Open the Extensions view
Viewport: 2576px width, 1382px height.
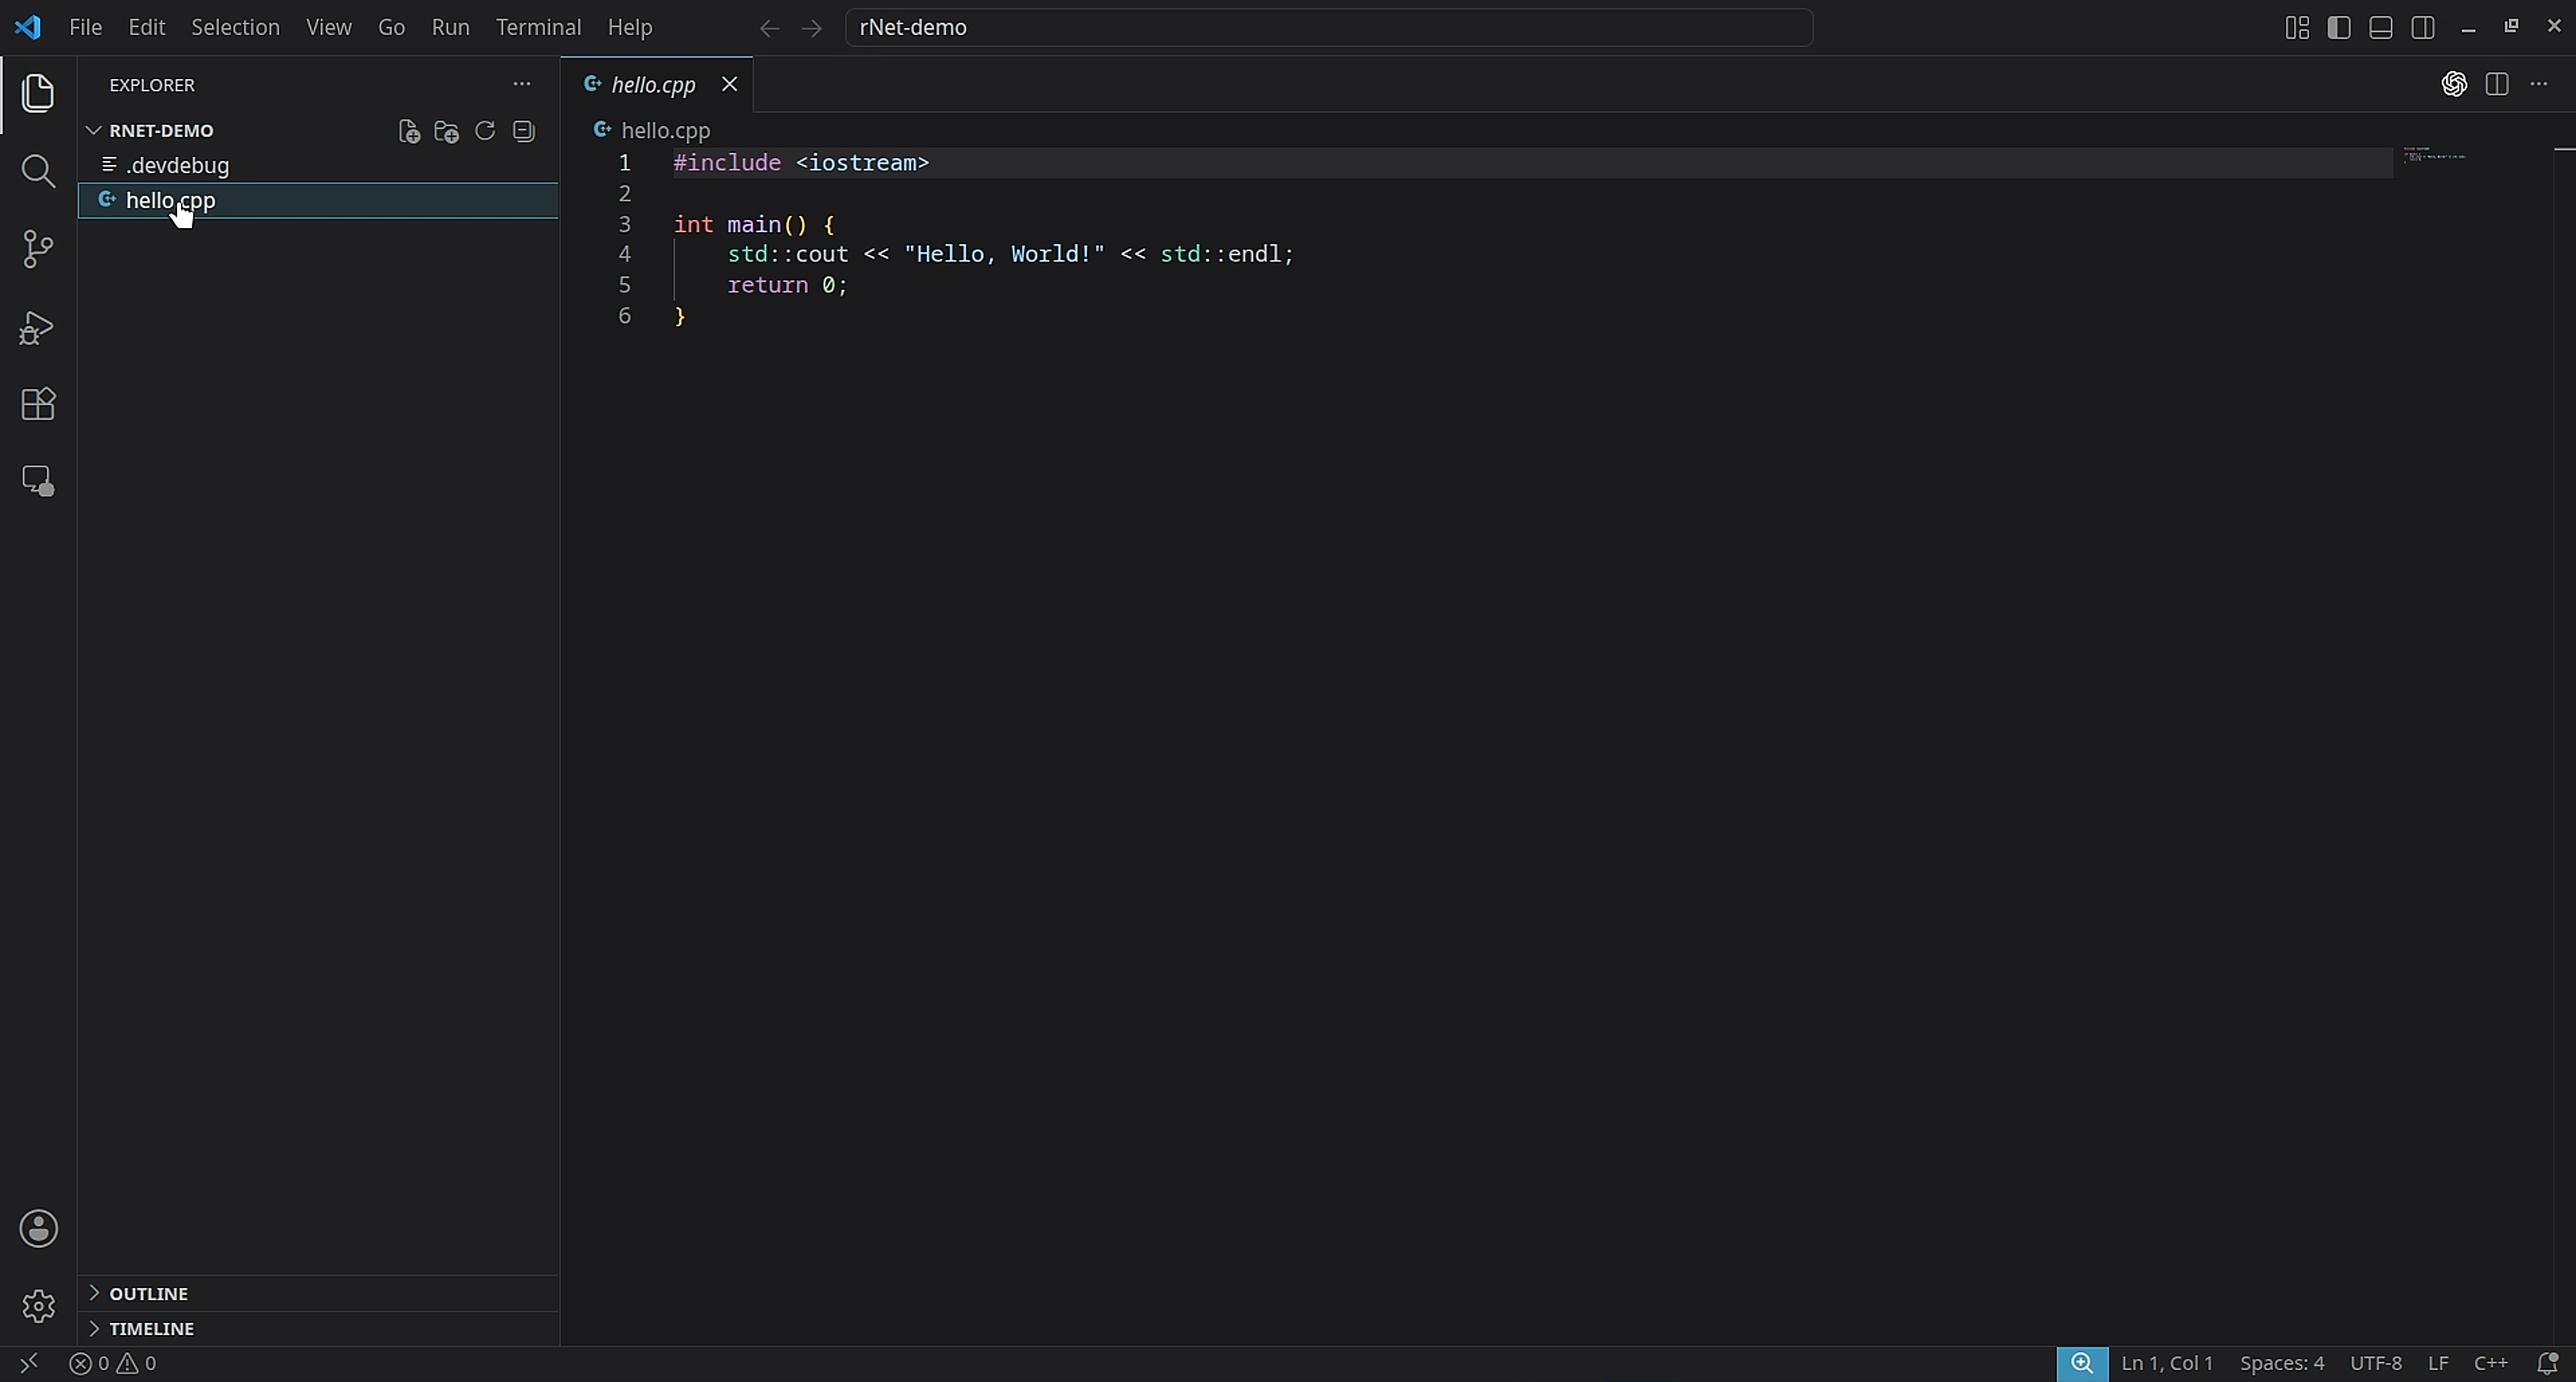38,404
